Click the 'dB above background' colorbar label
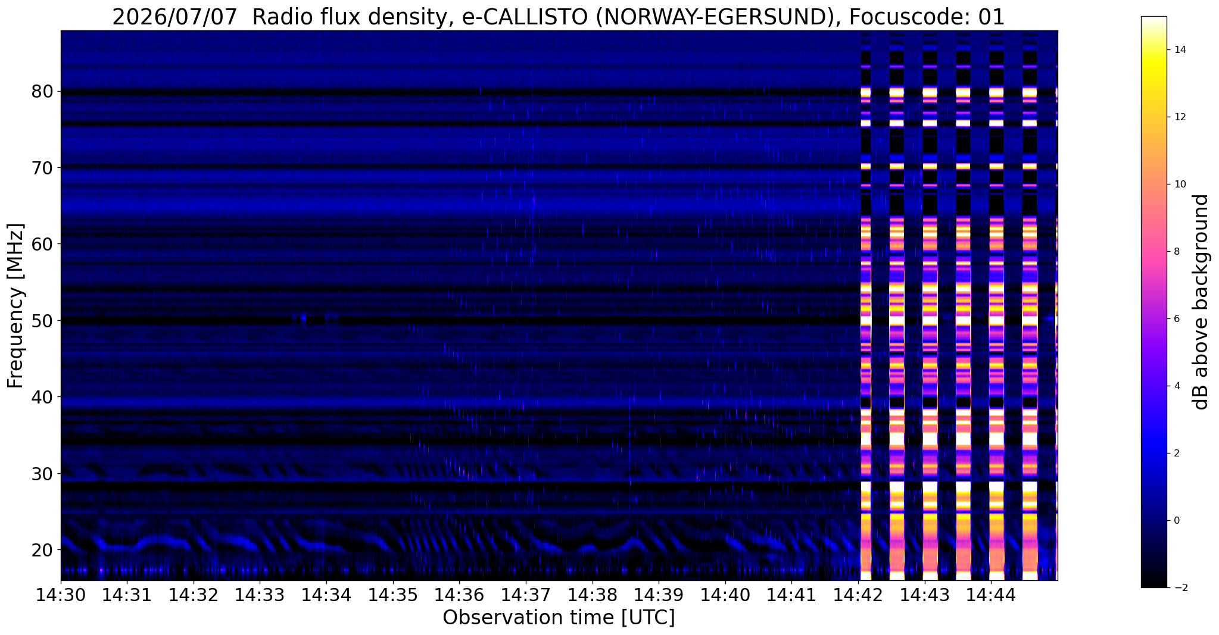1219x635 pixels. [x=1201, y=302]
